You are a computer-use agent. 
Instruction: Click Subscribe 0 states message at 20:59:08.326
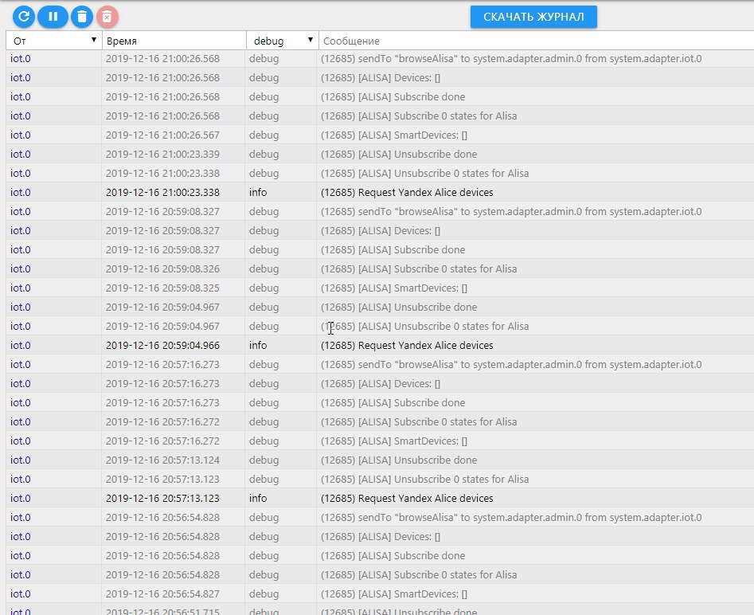(419, 269)
